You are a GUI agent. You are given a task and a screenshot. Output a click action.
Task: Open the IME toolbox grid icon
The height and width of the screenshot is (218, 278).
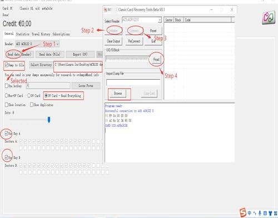click(276, 213)
